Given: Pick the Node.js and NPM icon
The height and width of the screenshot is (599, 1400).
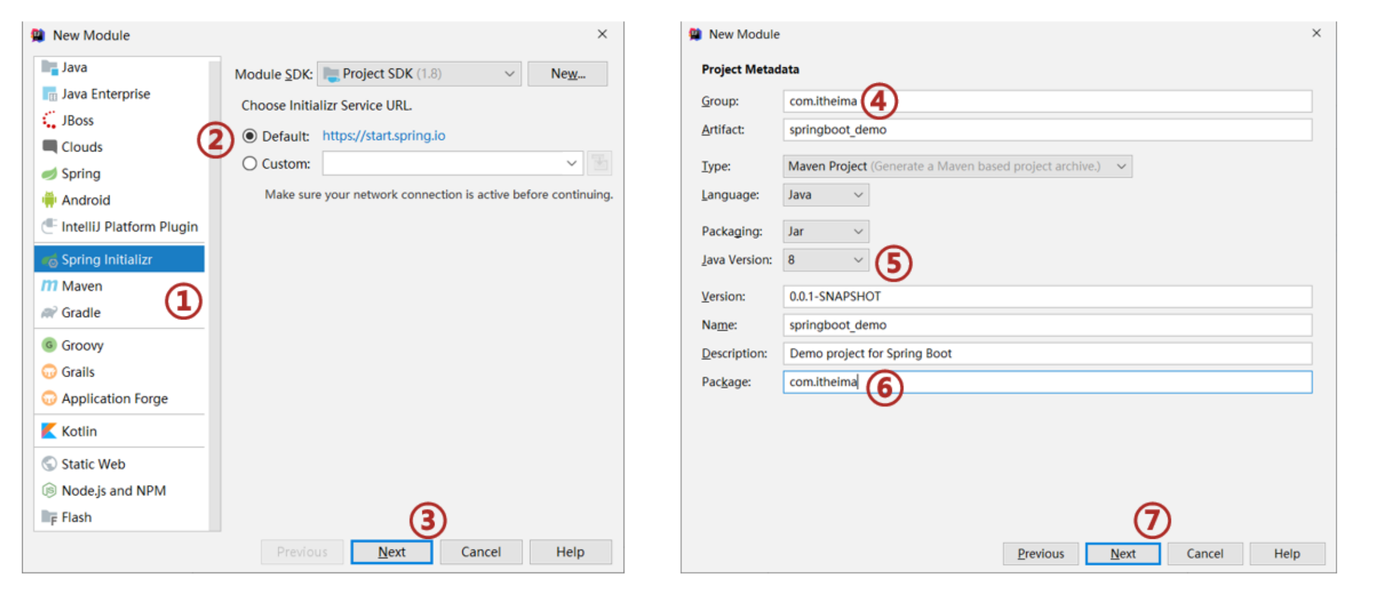Looking at the screenshot, I should point(49,491).
